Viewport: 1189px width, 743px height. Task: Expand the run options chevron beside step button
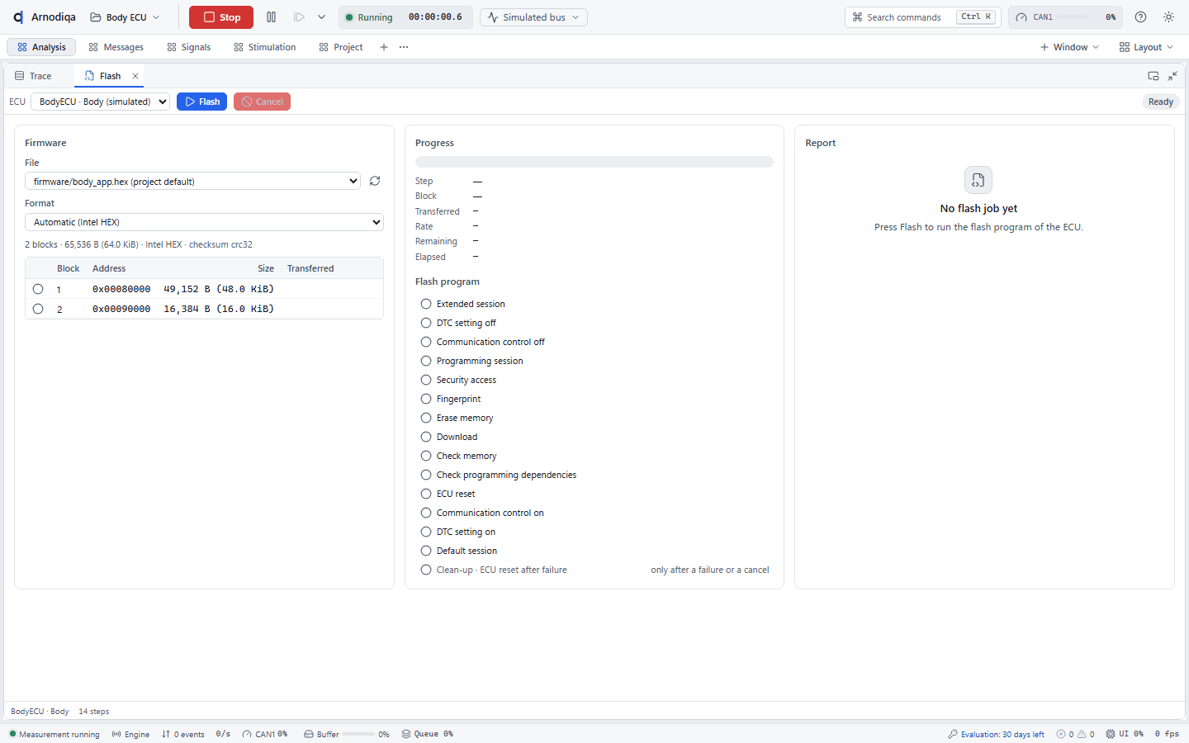tap(321, 17)
